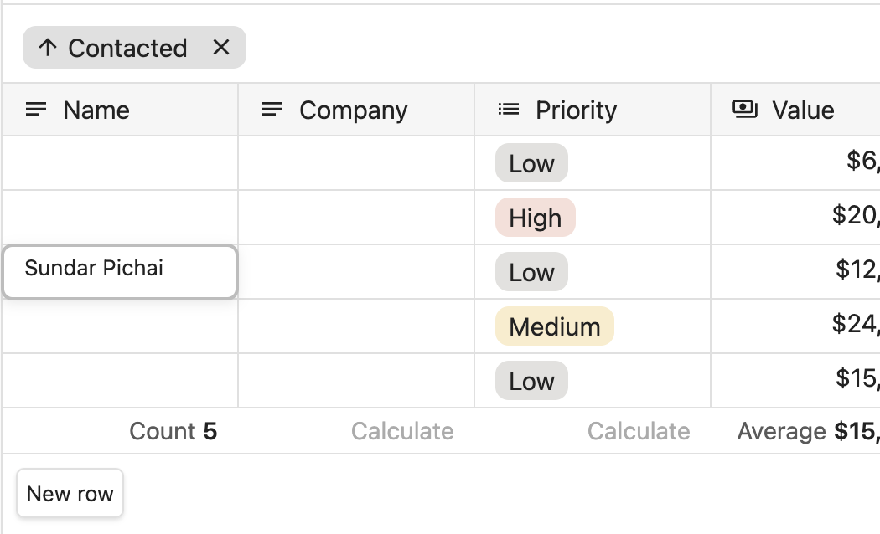This screenshot has width=880, height=534.
Task: Add a New row
Action: click(70, 493)
